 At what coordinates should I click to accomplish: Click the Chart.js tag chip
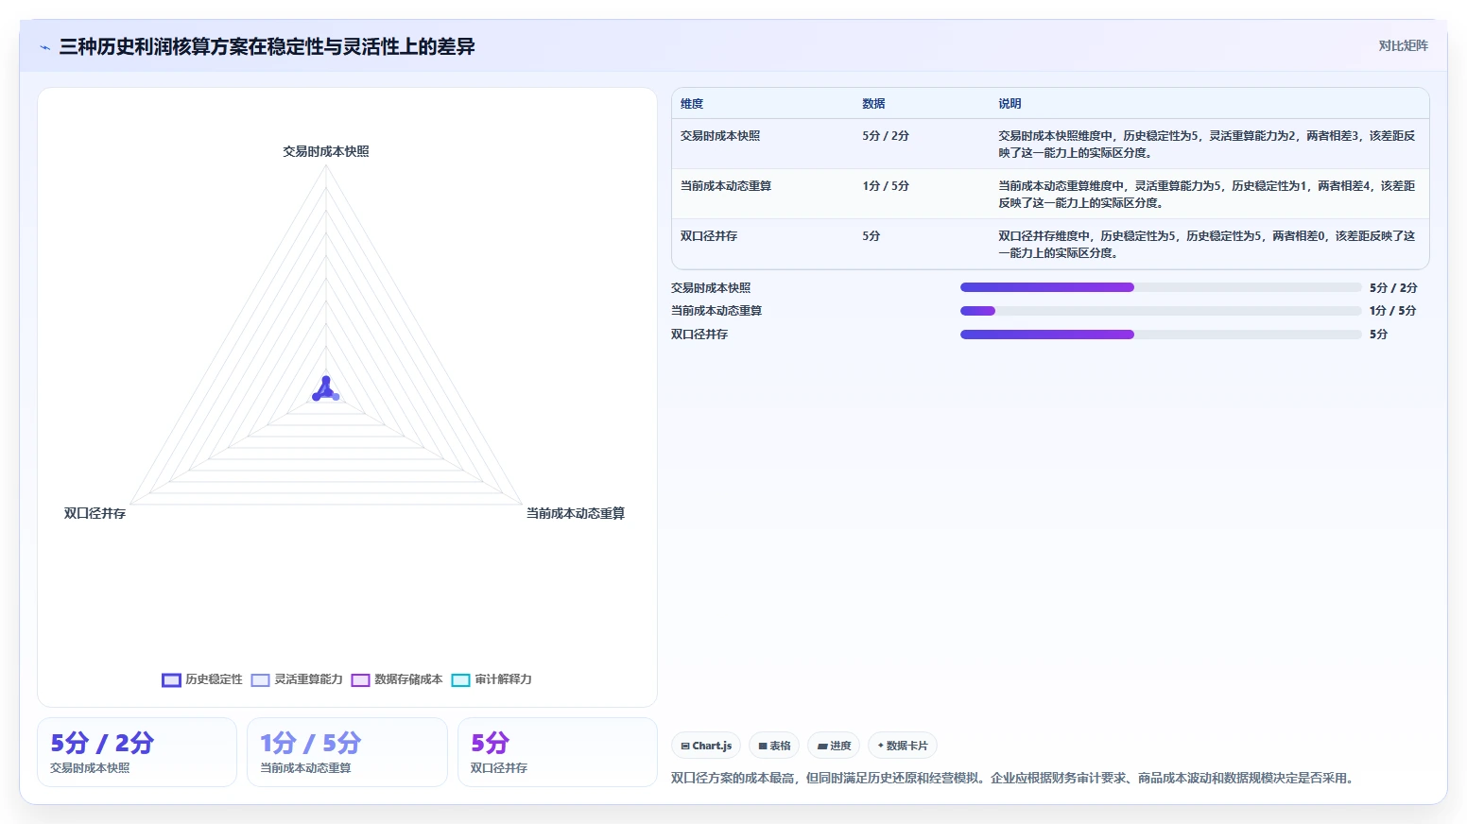coord(706,746)
